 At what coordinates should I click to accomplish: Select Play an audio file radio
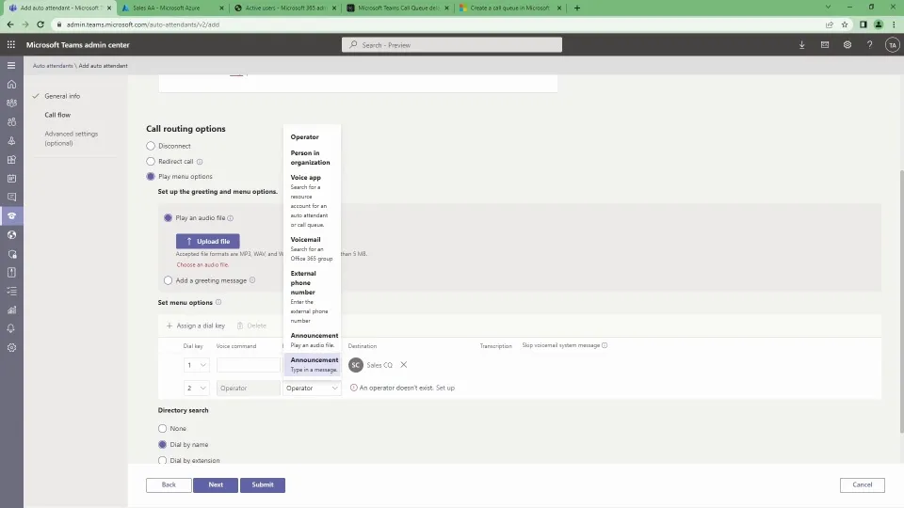[168, 217]
